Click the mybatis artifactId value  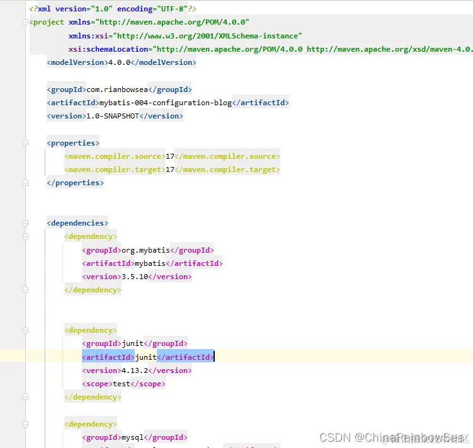151,263
